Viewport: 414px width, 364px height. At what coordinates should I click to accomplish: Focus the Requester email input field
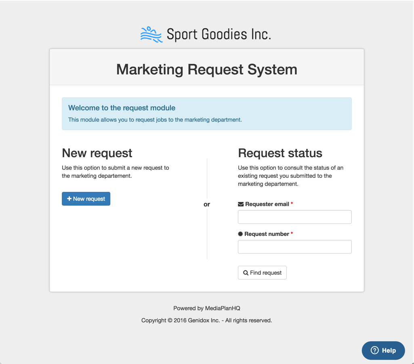click(x=294, y=217)
